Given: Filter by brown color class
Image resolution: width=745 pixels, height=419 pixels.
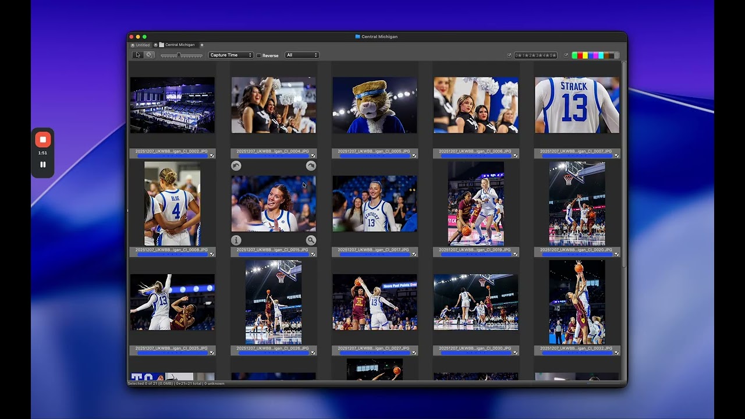Looking at the screenshot, I should pos(606,55).
